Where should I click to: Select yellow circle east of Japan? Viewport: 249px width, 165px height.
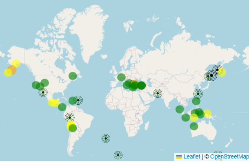tap(222, 73)
